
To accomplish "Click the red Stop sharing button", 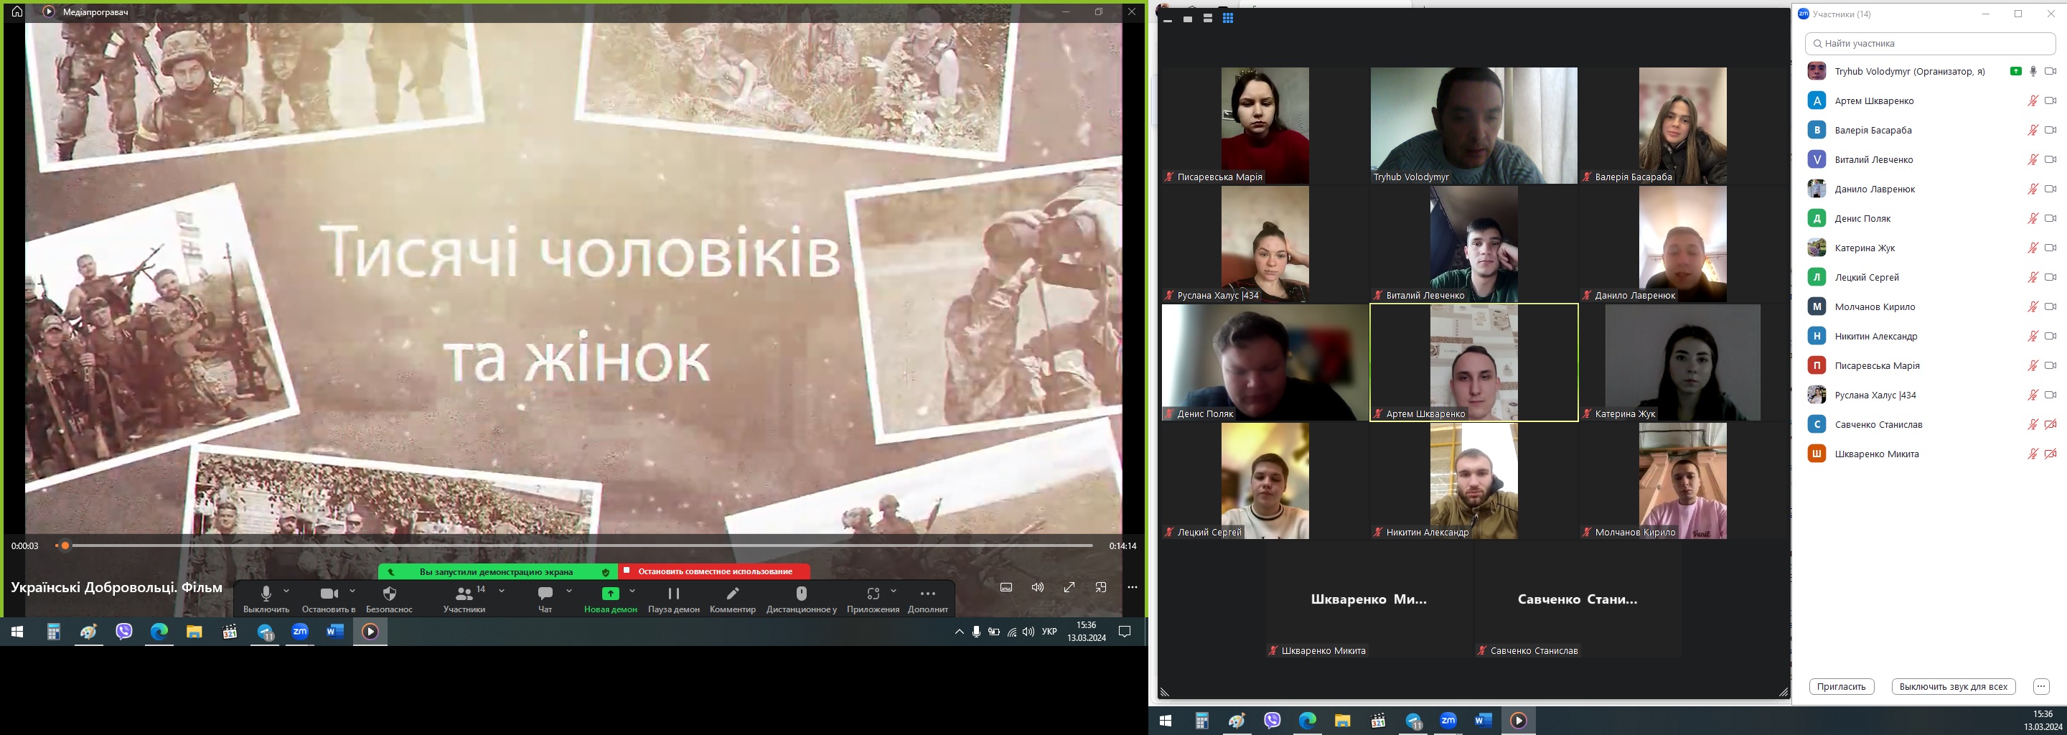I will 714,571.
